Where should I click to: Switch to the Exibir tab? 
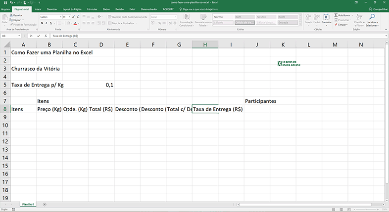click(x=132, y=9)
